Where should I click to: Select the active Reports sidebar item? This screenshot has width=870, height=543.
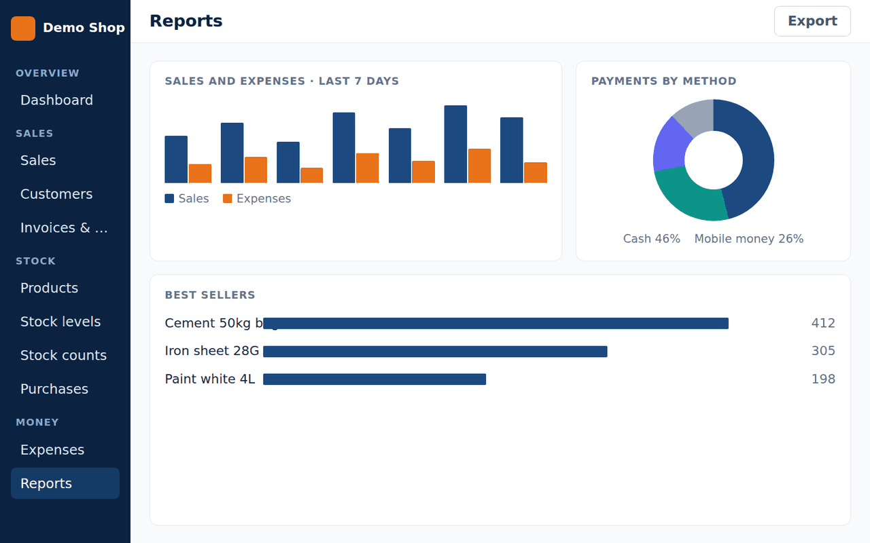point(65,483)
